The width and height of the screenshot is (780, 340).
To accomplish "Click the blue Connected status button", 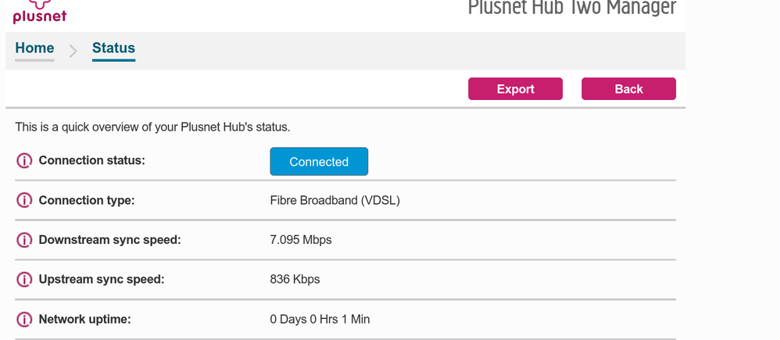I will point(319,162).
